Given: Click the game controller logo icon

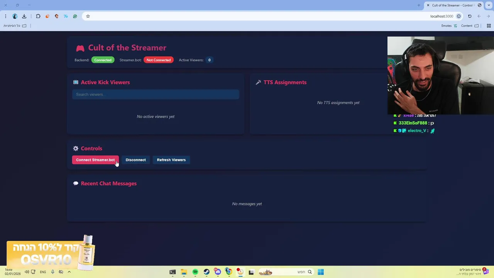Looking at the screenshot, I should (80, 48).
